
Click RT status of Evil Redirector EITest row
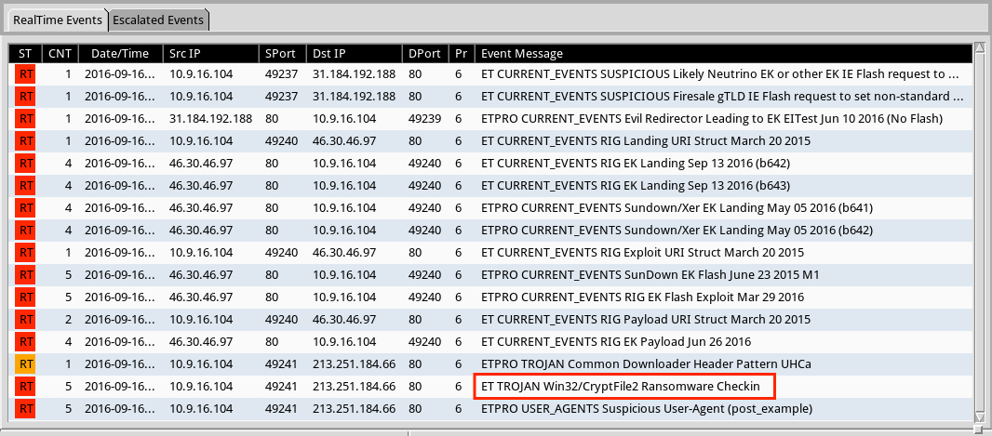(x=26, y=118)
